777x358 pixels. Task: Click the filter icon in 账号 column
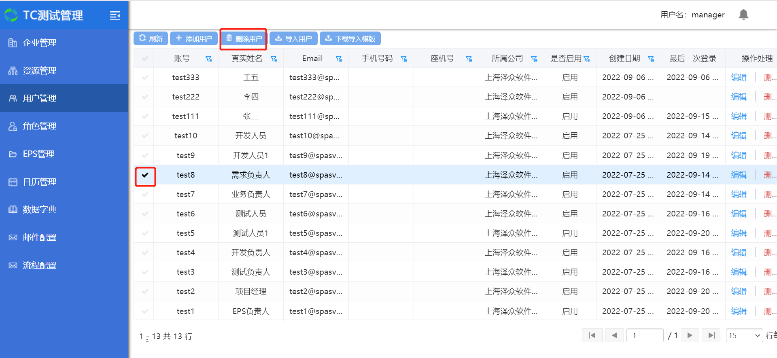(x=209, y=59)
